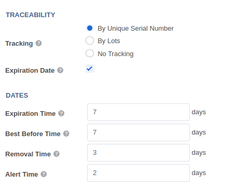
Task: Click the Expiration Date field label
Action: 30,71
